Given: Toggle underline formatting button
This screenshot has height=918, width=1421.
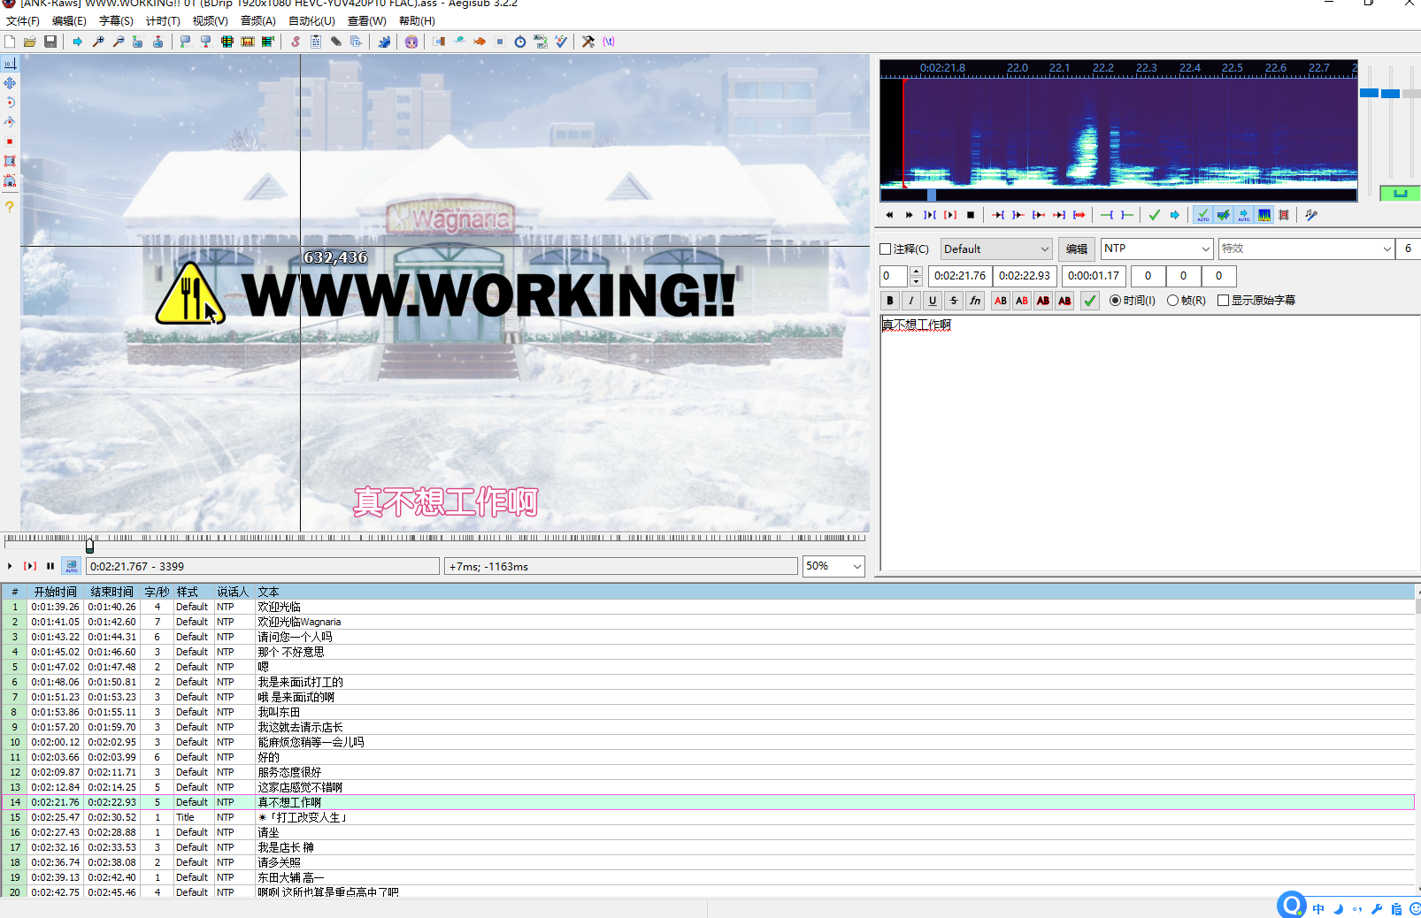Looking at the screenshot, I should [933, 301].
